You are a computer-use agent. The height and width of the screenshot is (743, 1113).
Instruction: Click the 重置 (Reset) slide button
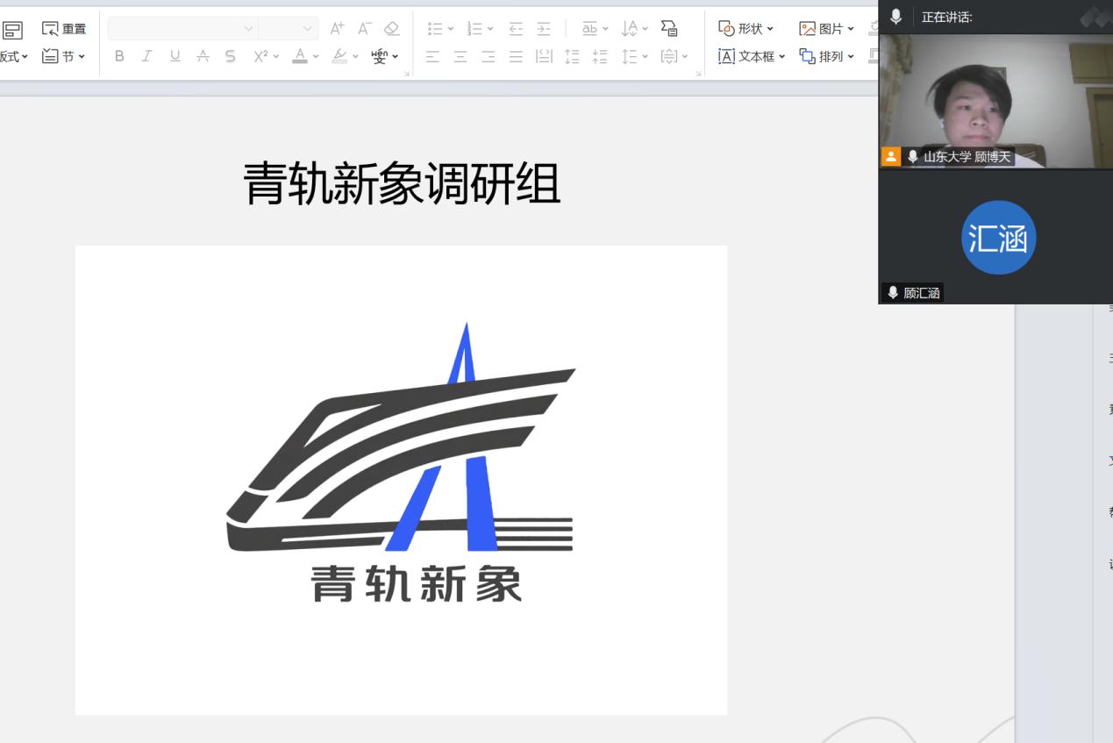pos(64,29)
